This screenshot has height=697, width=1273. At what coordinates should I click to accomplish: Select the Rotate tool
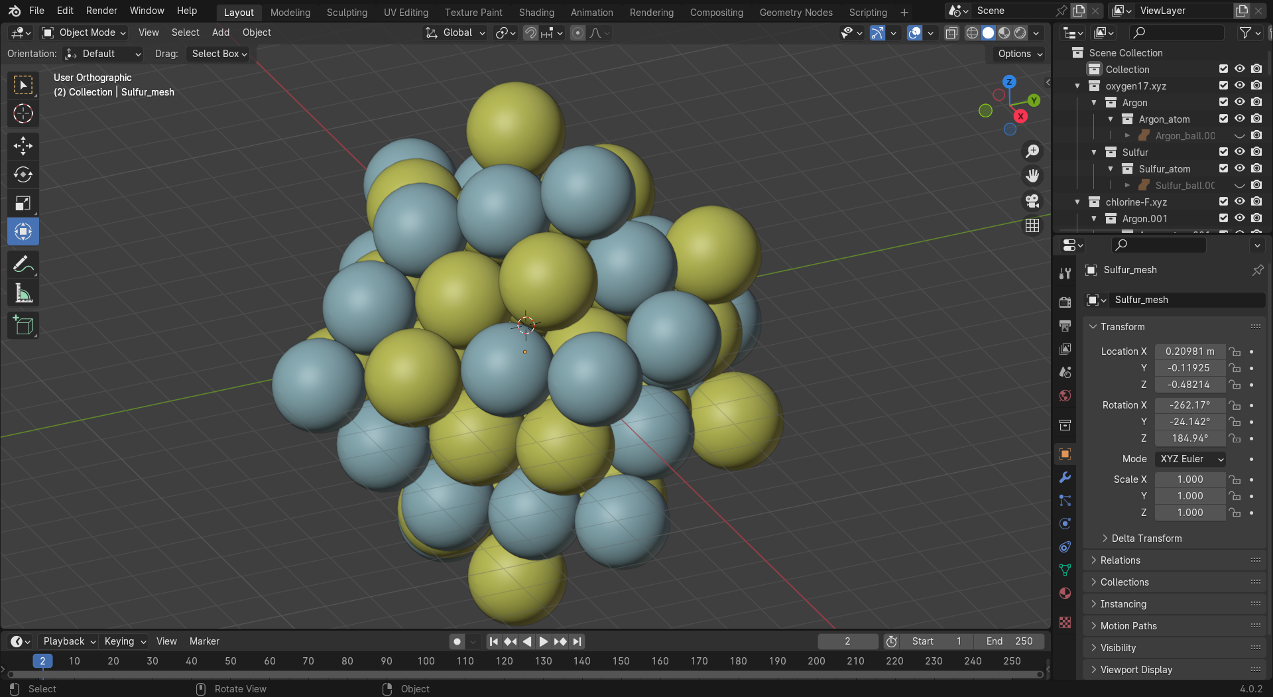tap(23, 174)
